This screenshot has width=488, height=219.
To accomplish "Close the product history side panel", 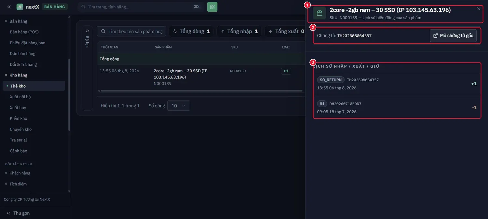I will (x=479, y=9).
